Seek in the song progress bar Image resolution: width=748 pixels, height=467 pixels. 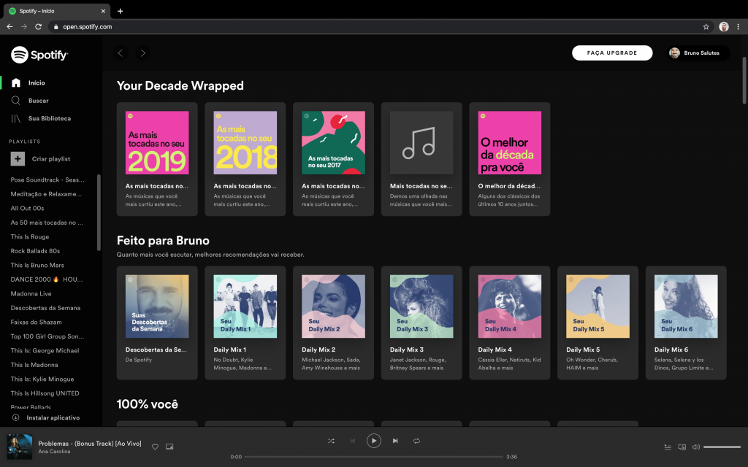click(374, 457)
